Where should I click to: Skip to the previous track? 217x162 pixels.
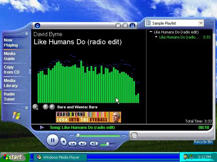tap(73, 144)
